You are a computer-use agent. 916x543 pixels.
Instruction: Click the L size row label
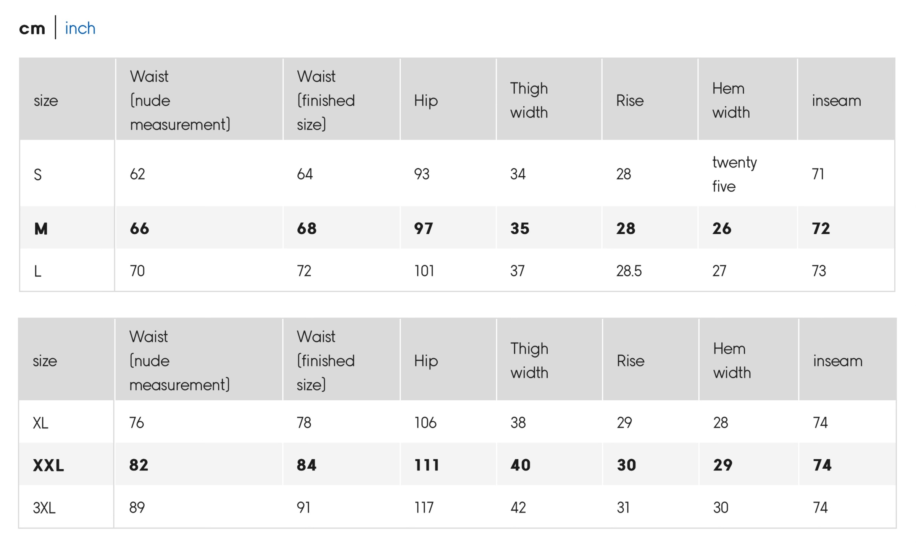point(37,271)
